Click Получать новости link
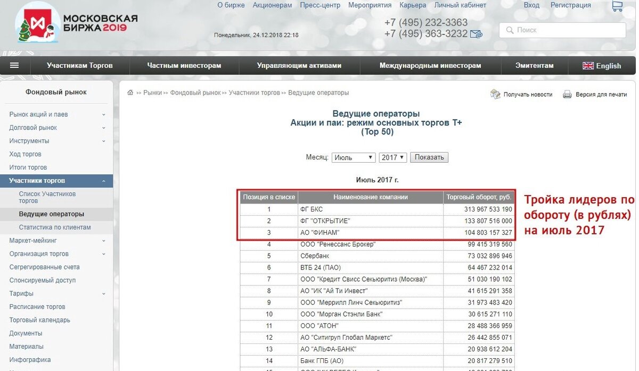The image size is (639, 371). point(528,95)
